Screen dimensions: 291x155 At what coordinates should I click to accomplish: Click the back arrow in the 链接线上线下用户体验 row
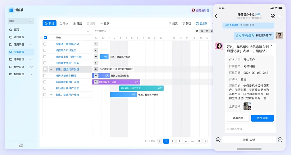(96, 57)
